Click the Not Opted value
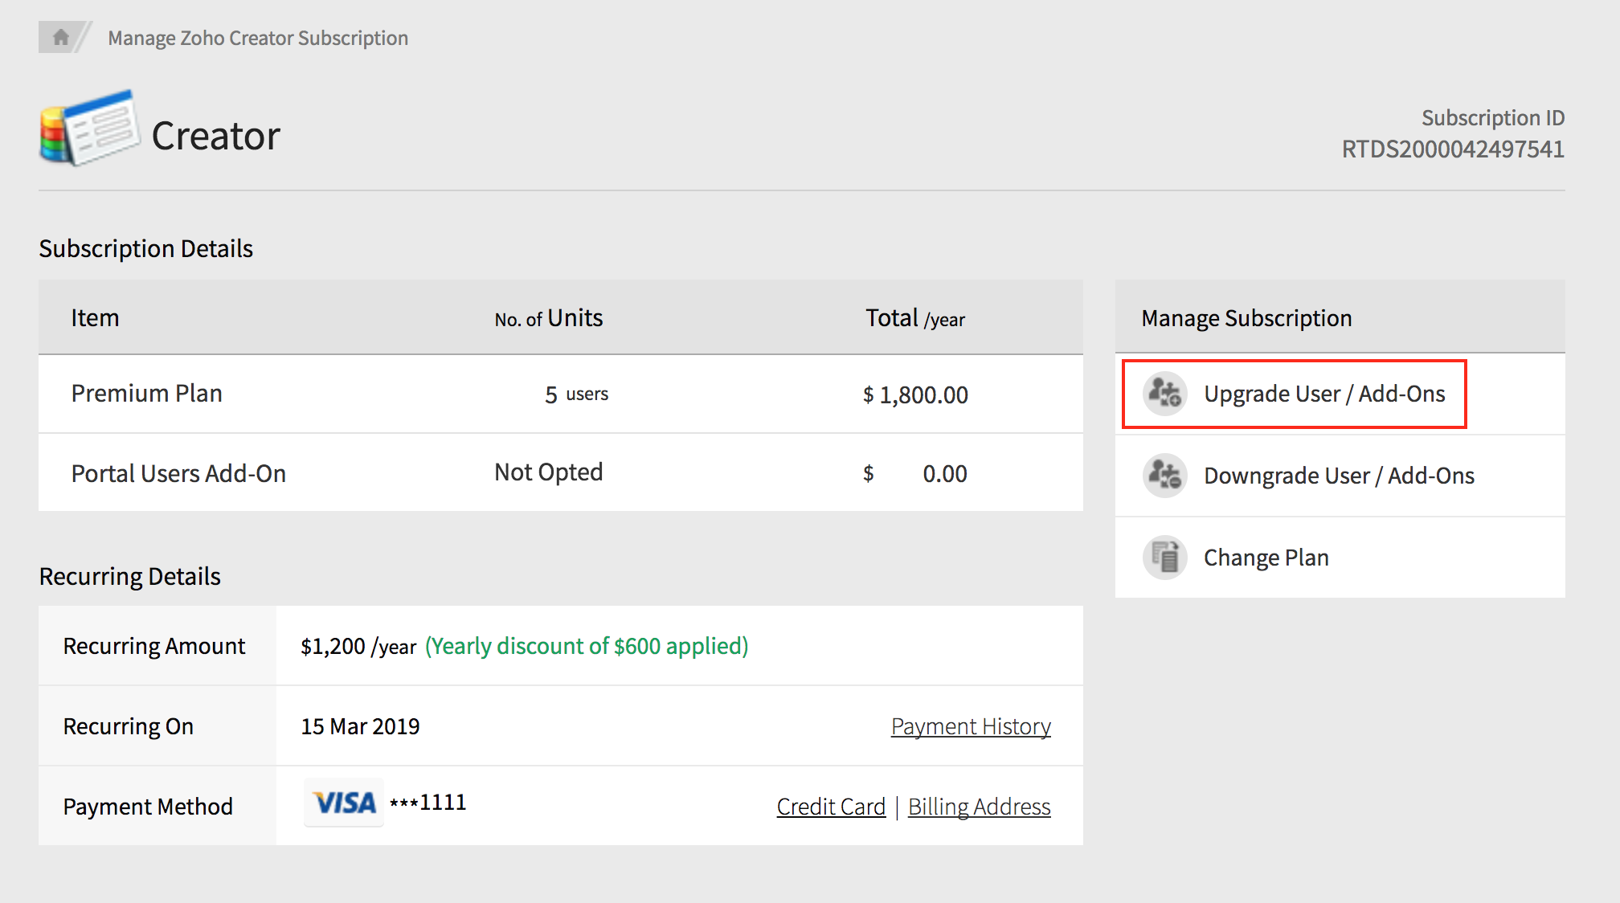The width and height of the screenshot is (1620, 903). point(548,472)
